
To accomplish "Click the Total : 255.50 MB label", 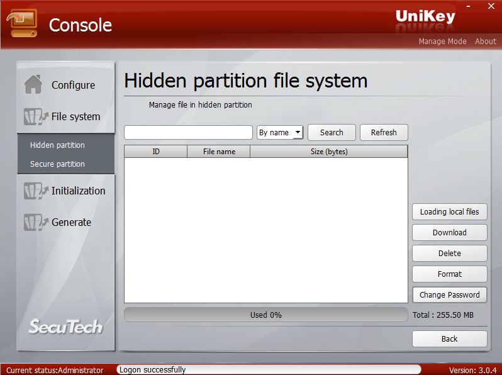I will click(x=443, y=315).
